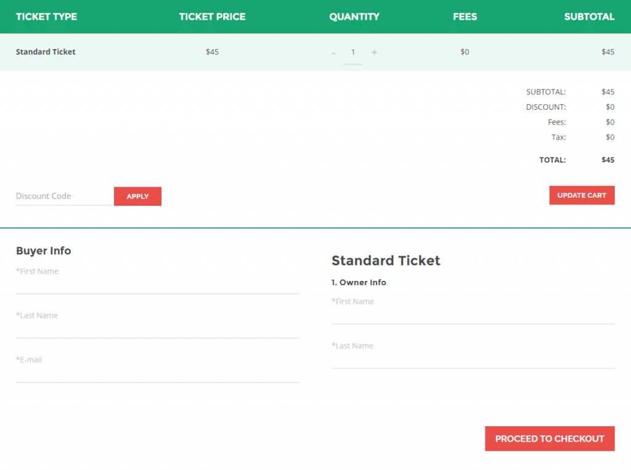Click the quantity number field
The width and height of the screenshot is (631, 470).
pyautogui.click(x=353, y=52)
